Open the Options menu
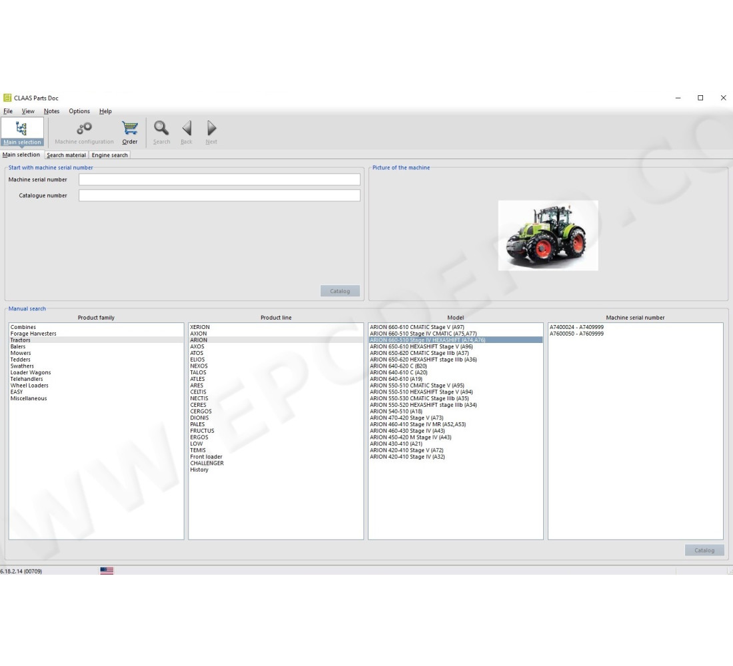 (x=79, y=111)
